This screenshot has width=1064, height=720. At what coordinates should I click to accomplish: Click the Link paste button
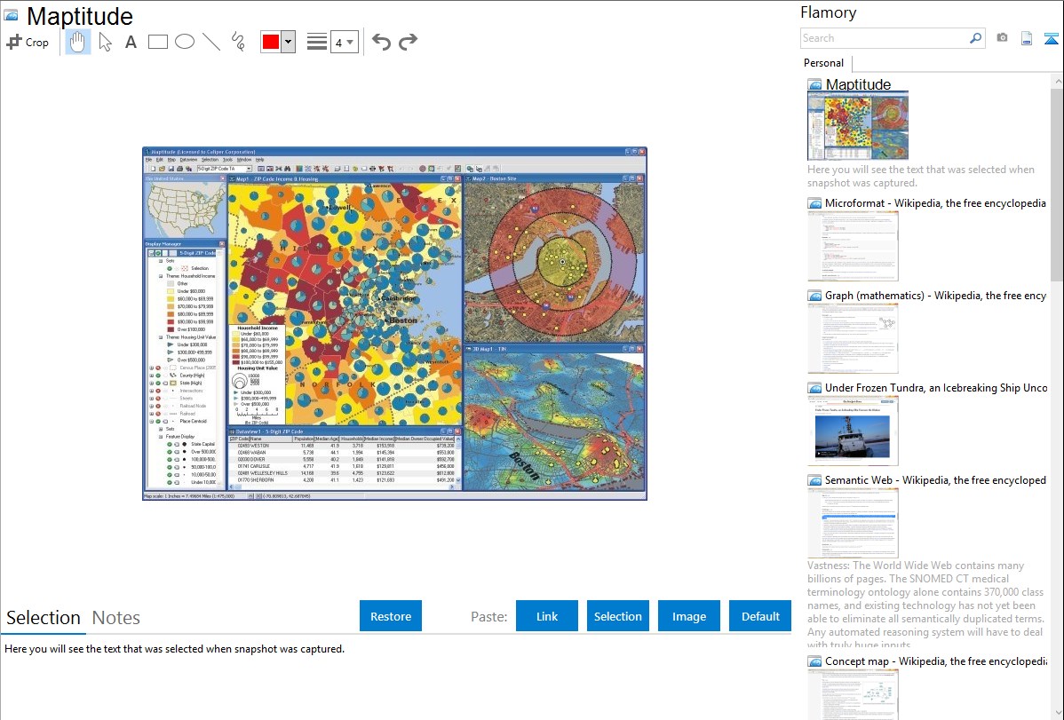[547, 616]
